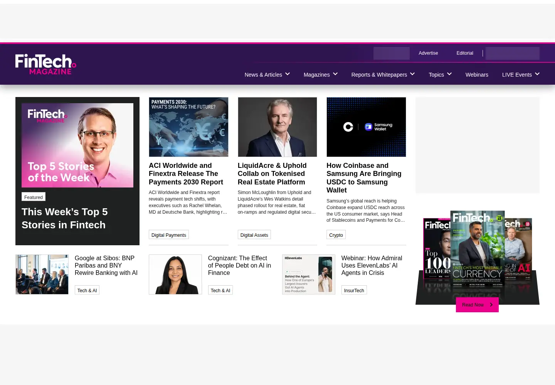Select Tech & AI tag under Cognizant

[x=220, y=290]
